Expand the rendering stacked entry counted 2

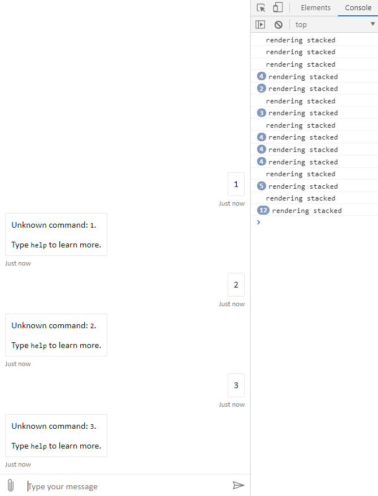[x=261, y=88]
